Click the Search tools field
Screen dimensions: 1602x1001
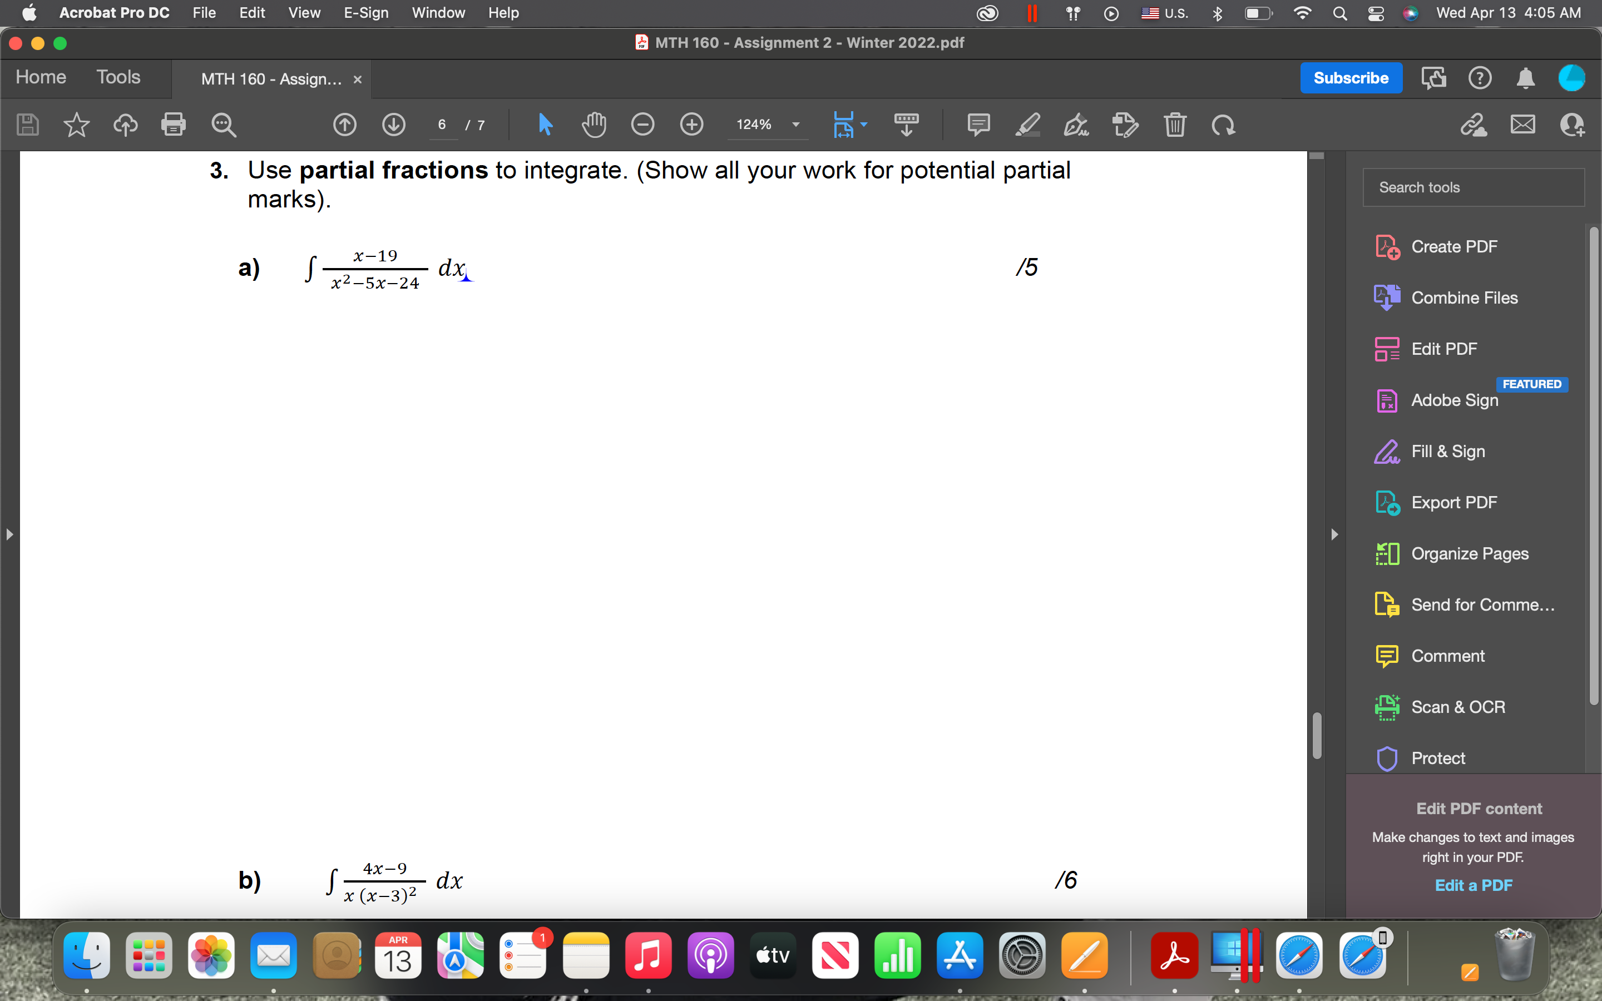point(1474,187)
